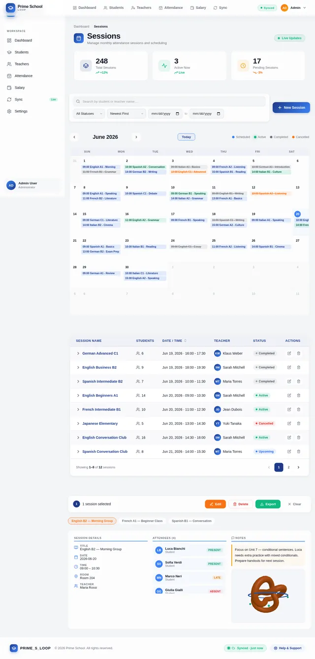This screenshot has height=659, width=315.
Task: Delete the German Advanced C1 session
Action: pos(299,353)
